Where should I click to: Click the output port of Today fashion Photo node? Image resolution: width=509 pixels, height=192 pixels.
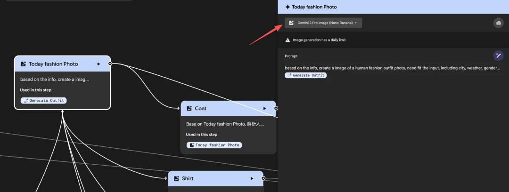point(110,64)
